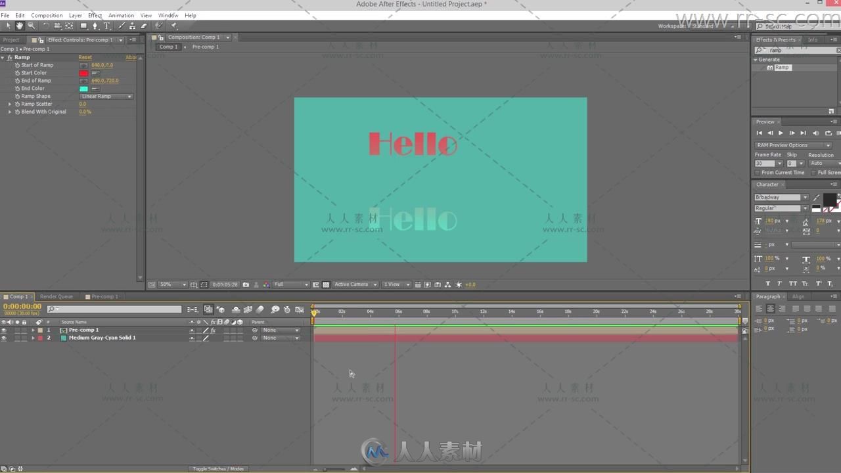
Task: Click the snapshot camera icon in viewer
Action: tap(246, 284)
